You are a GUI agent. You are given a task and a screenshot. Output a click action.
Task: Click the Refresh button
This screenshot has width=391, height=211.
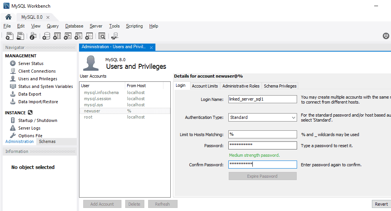pyautogui.click(x=162, y=204)
